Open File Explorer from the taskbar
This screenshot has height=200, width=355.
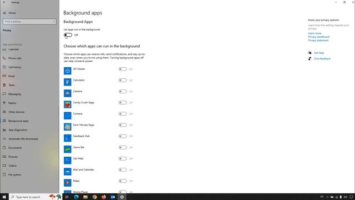point(85,197)
